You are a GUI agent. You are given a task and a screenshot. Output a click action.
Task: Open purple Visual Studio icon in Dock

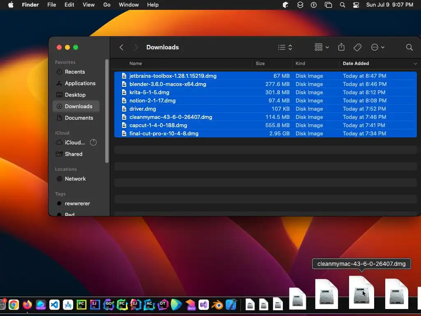204,305
